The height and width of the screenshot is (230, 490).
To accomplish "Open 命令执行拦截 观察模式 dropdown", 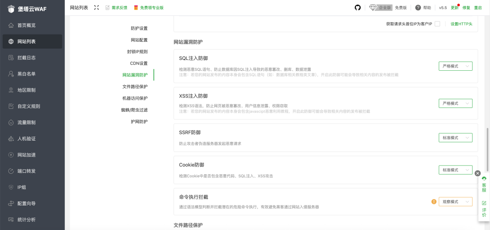I will point(456,202).
